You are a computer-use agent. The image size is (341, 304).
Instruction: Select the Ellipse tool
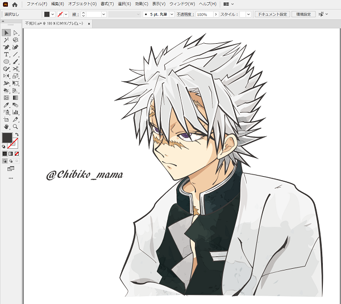pyautogui.click(x=6, y=62)
